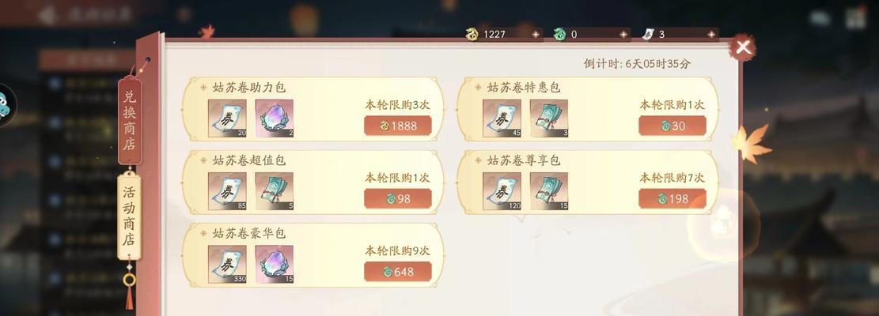Add green jade currency via plus button
Screen dimensions: 879x316
pos(623,34)
